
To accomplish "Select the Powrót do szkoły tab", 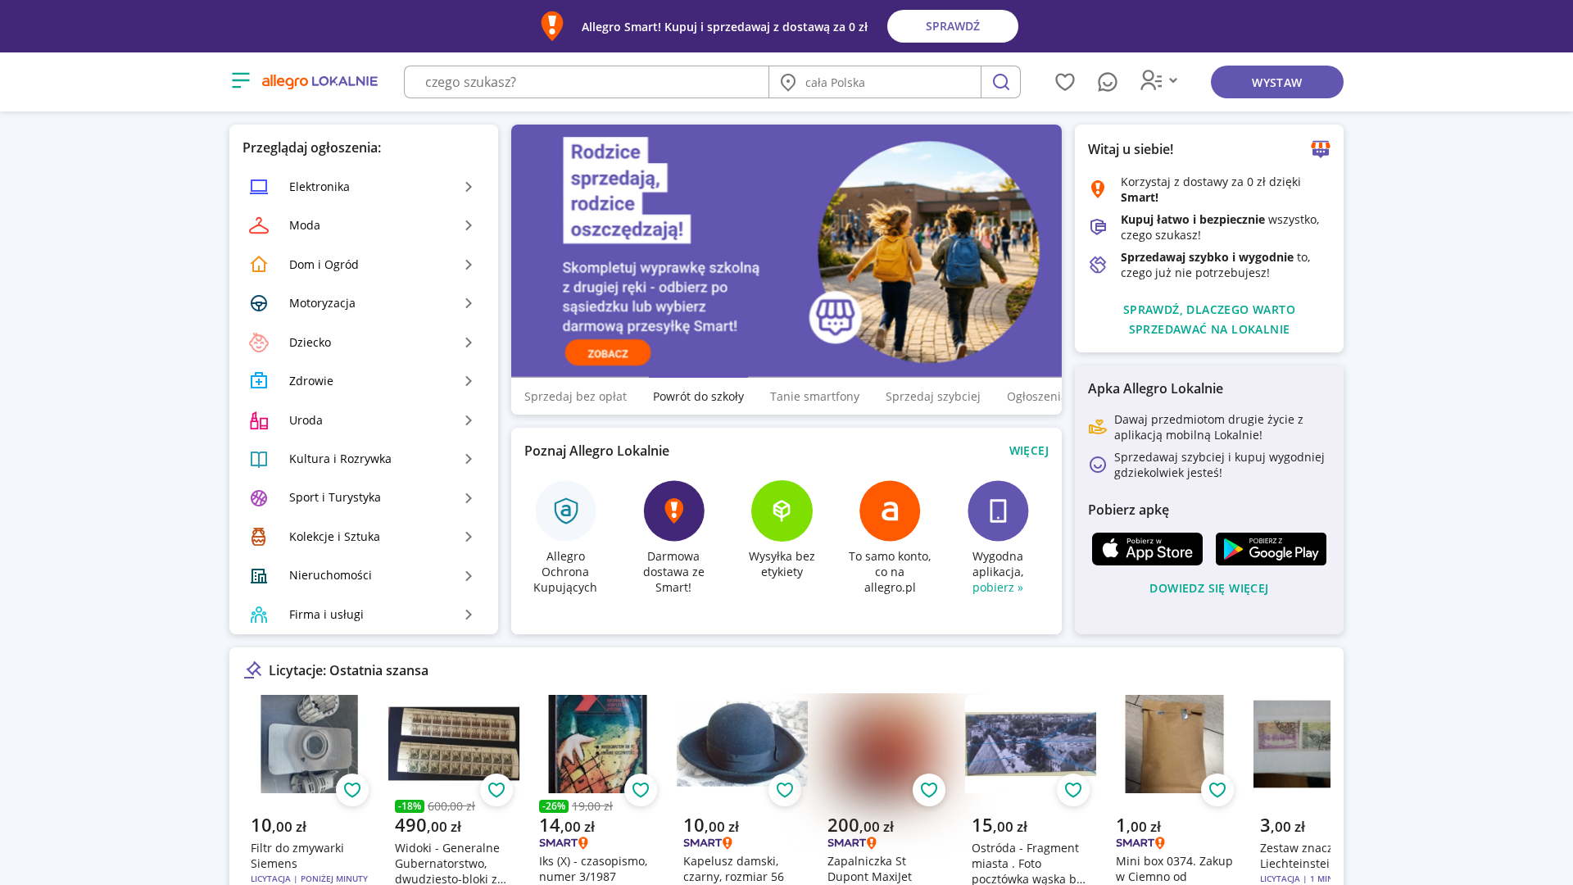I will click(x=698, y=397).
